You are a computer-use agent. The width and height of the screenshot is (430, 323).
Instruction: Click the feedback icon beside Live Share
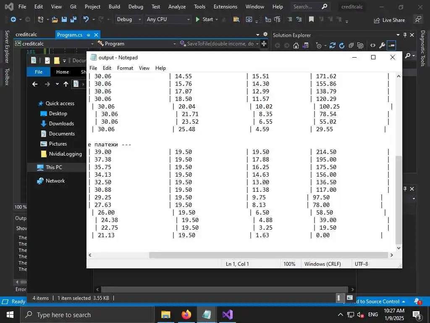(418, 19)
